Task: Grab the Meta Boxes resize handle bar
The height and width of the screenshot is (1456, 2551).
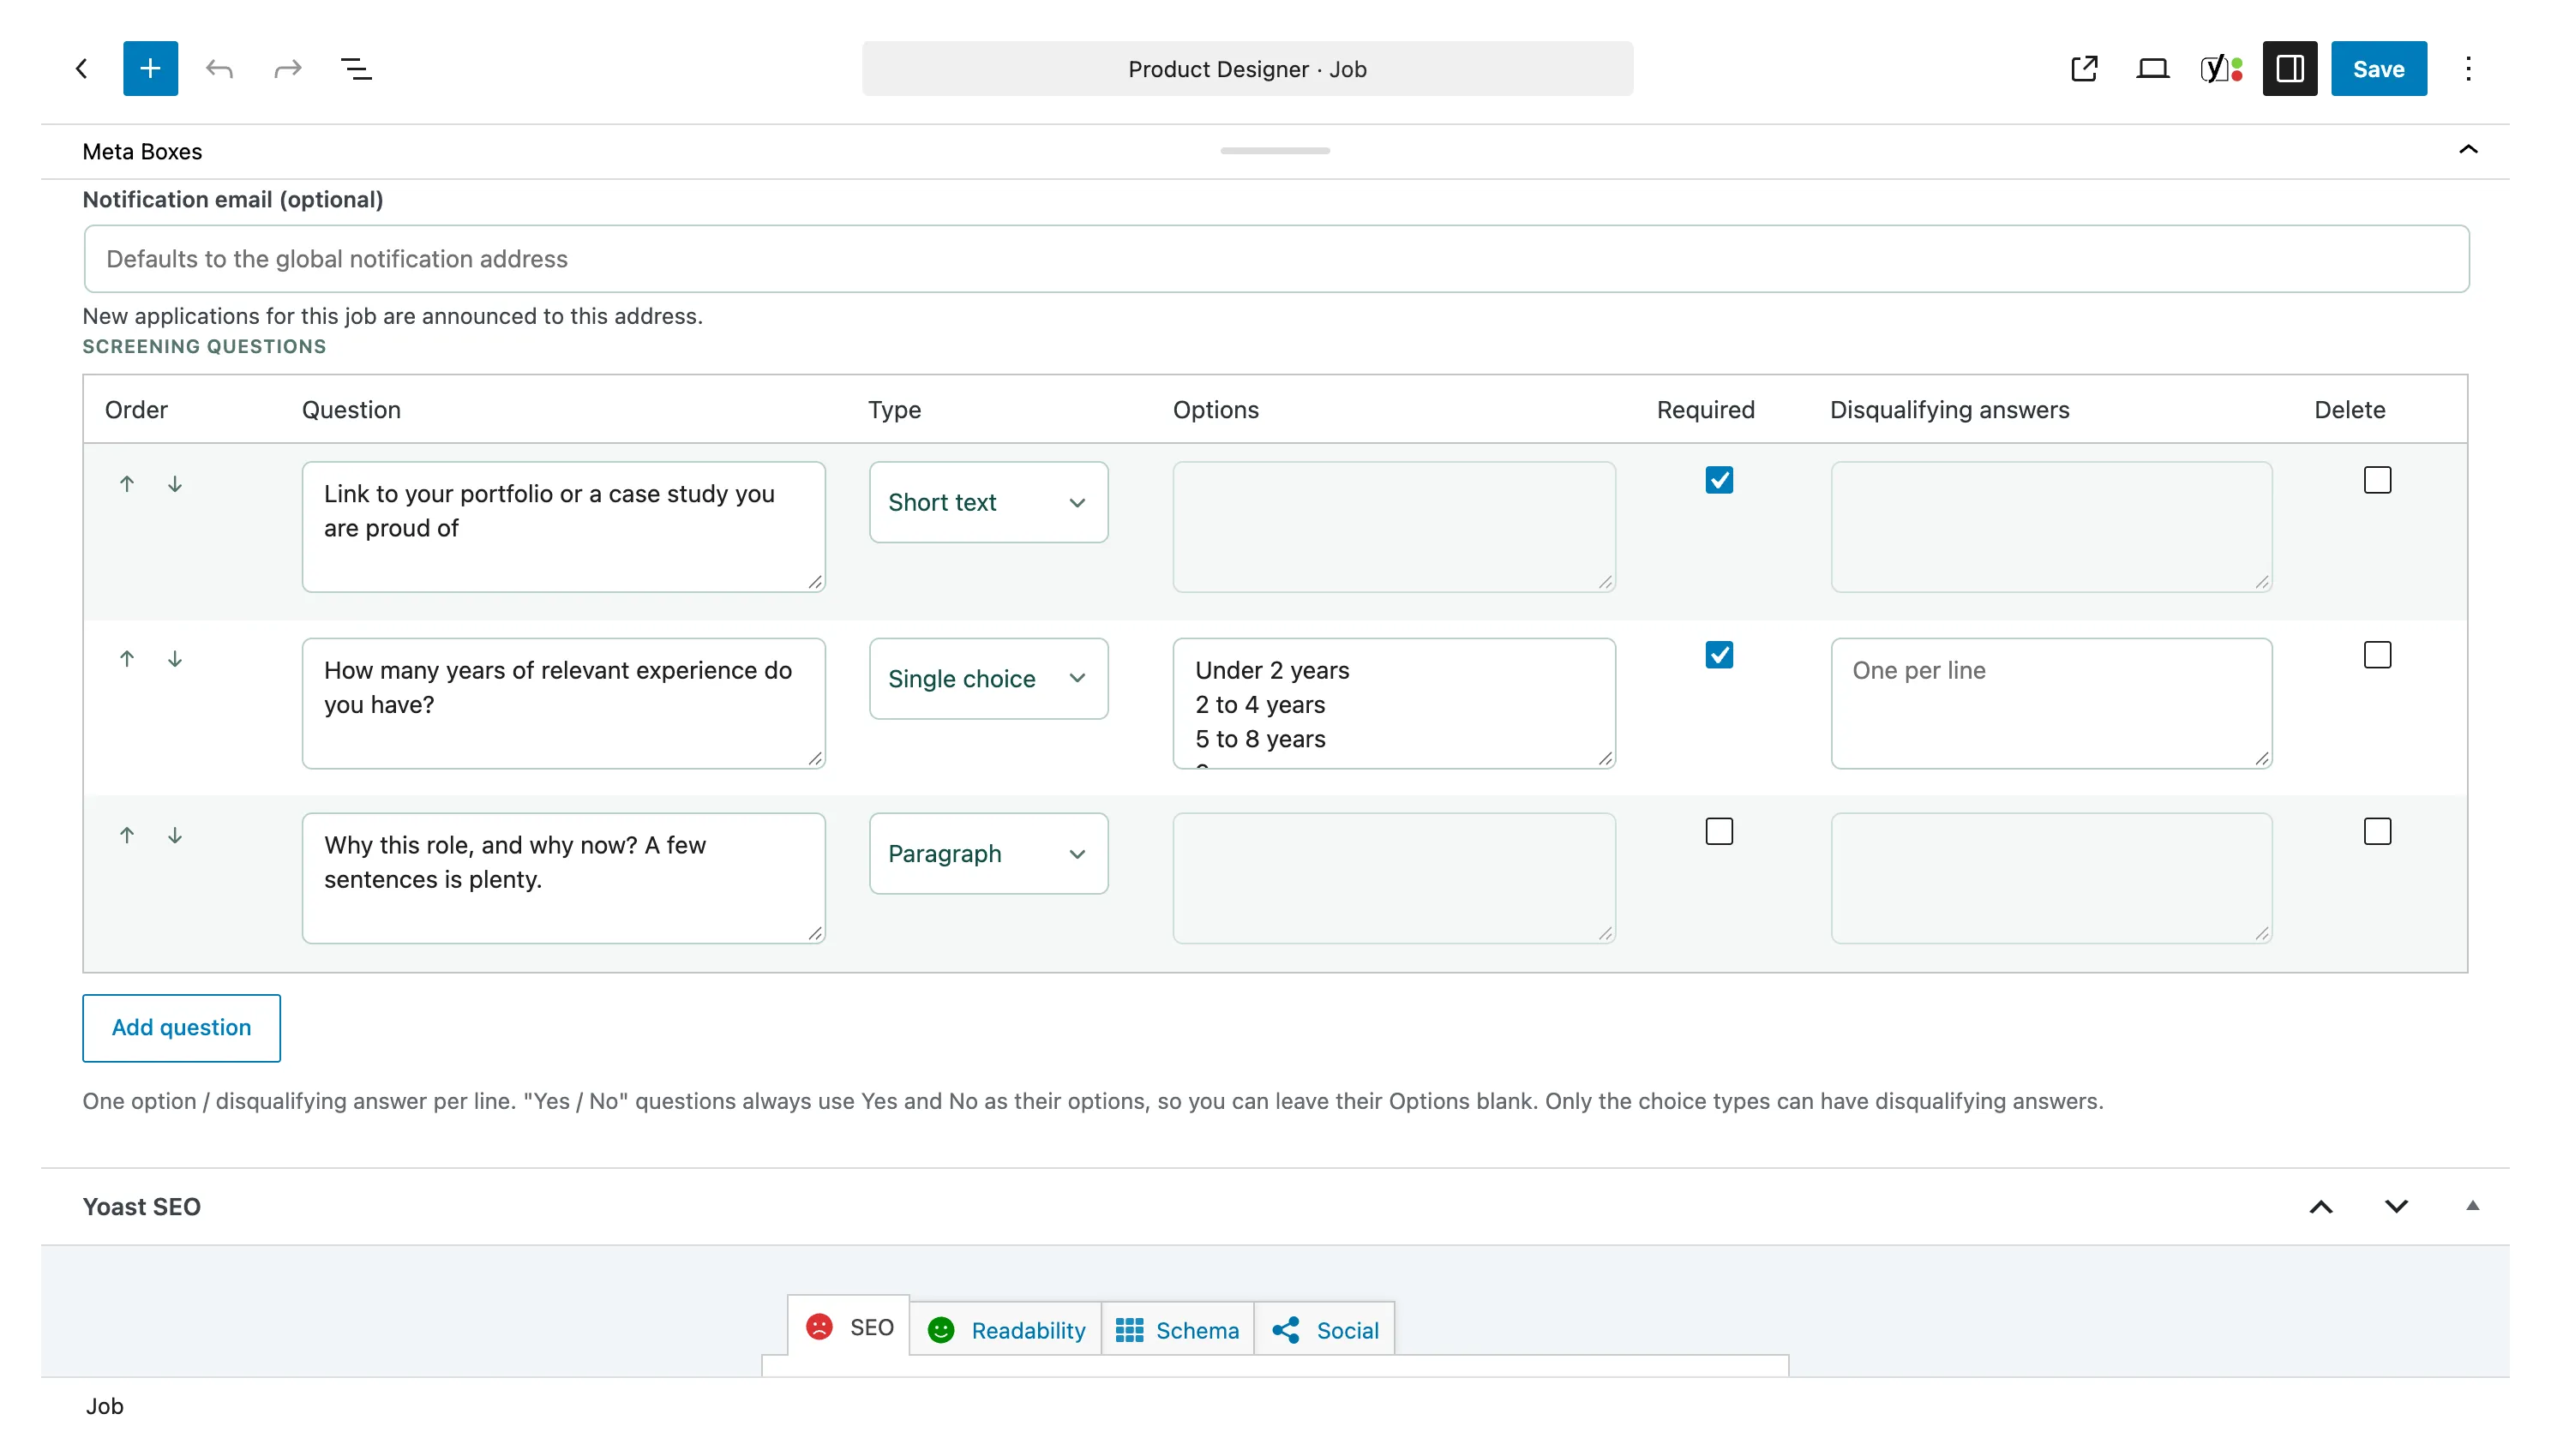Action: coord(1275,150)
